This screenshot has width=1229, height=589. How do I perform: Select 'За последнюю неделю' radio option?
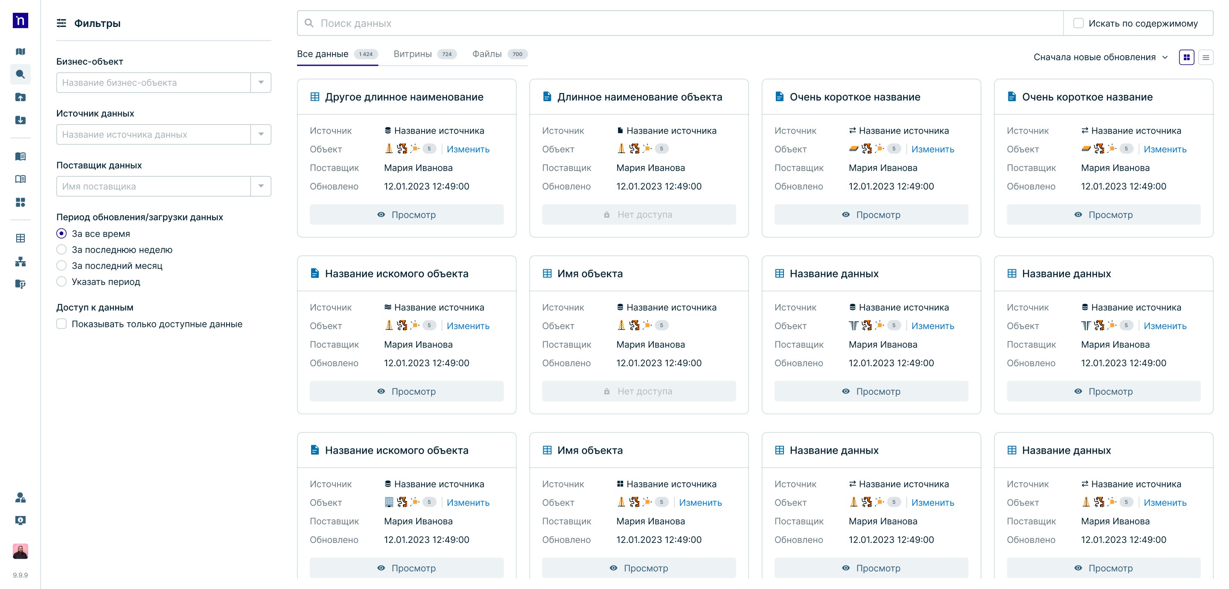point(61,250)
